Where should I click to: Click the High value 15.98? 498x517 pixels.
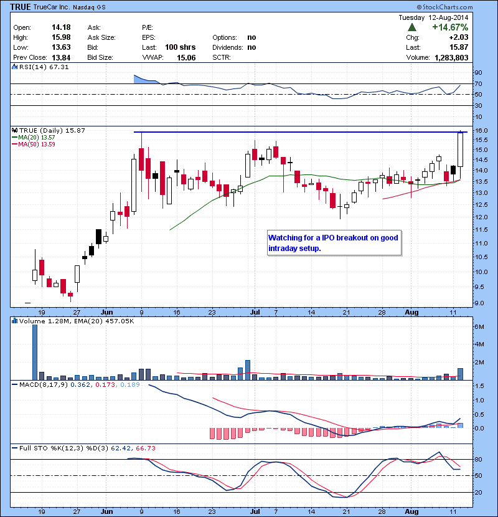point(61,37)
